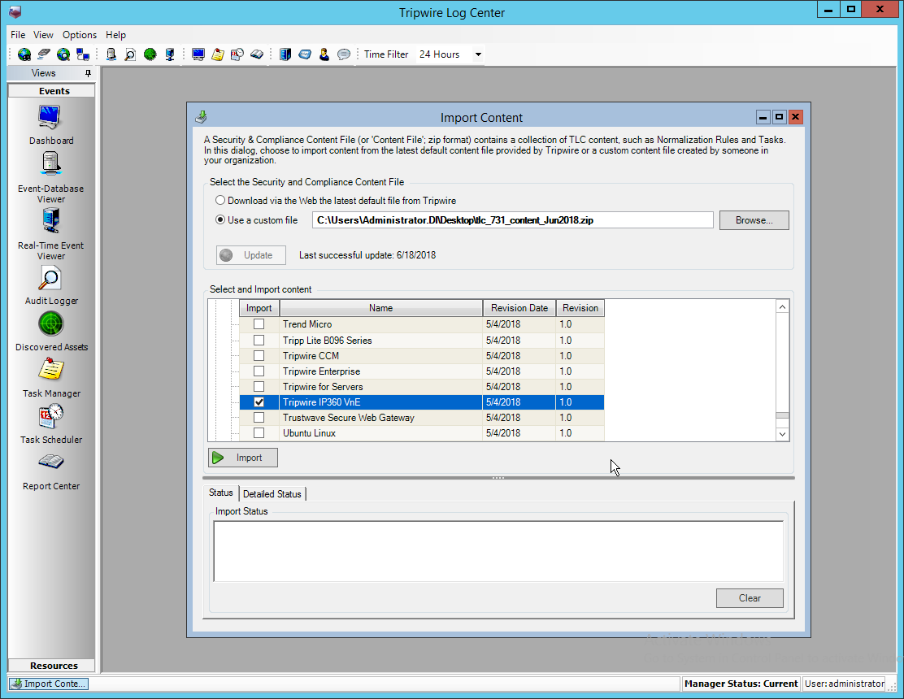
Task: Open the View menu
Action: pos(43,35)
